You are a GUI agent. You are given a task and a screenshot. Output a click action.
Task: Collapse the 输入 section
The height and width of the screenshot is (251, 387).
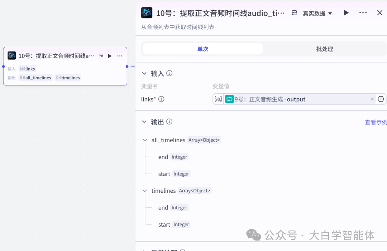point(144,73)
